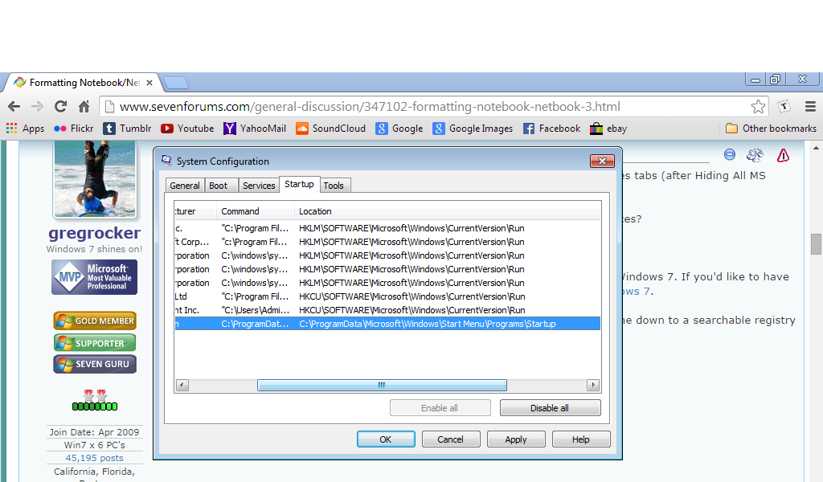Go to browser home page icon

coord(84,107)
